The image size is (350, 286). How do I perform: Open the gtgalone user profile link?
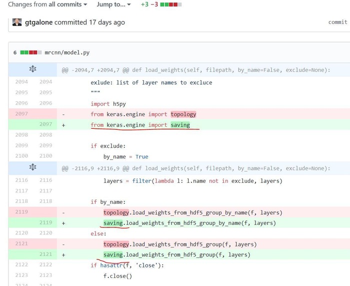click(x=39, y=23)
